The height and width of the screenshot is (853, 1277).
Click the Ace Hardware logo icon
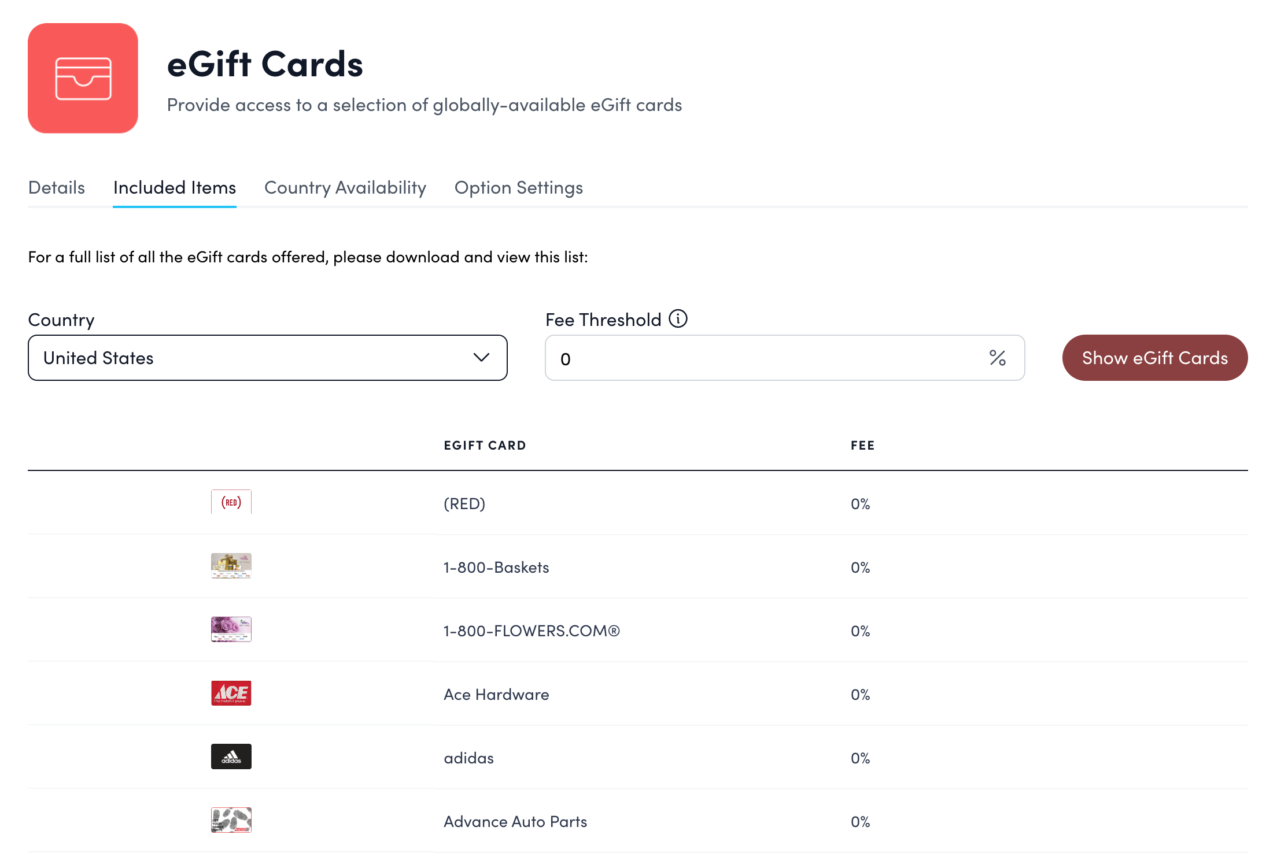click(x=231, y=693)
